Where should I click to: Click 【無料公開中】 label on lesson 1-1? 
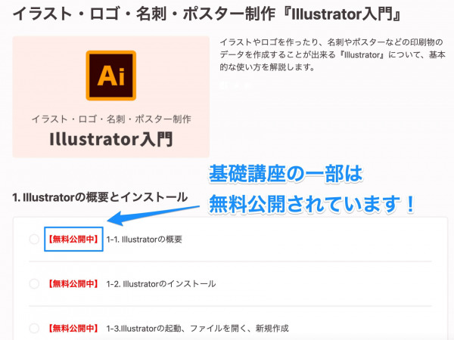tap(73, 239)
